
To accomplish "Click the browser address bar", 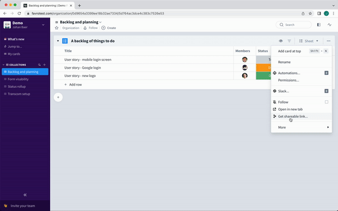I will click(163, 14).
